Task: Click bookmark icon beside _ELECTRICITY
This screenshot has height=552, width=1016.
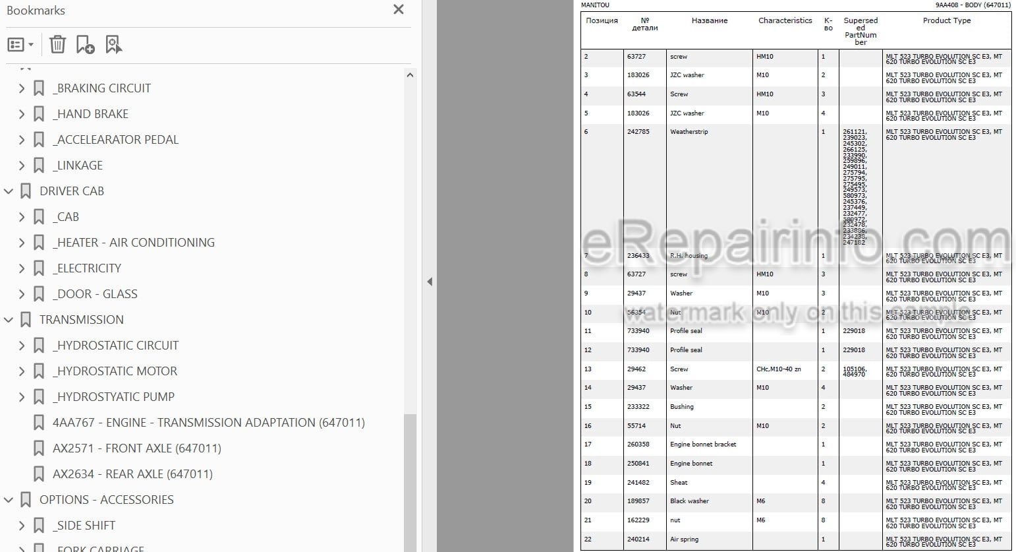Action: [39, 268]
